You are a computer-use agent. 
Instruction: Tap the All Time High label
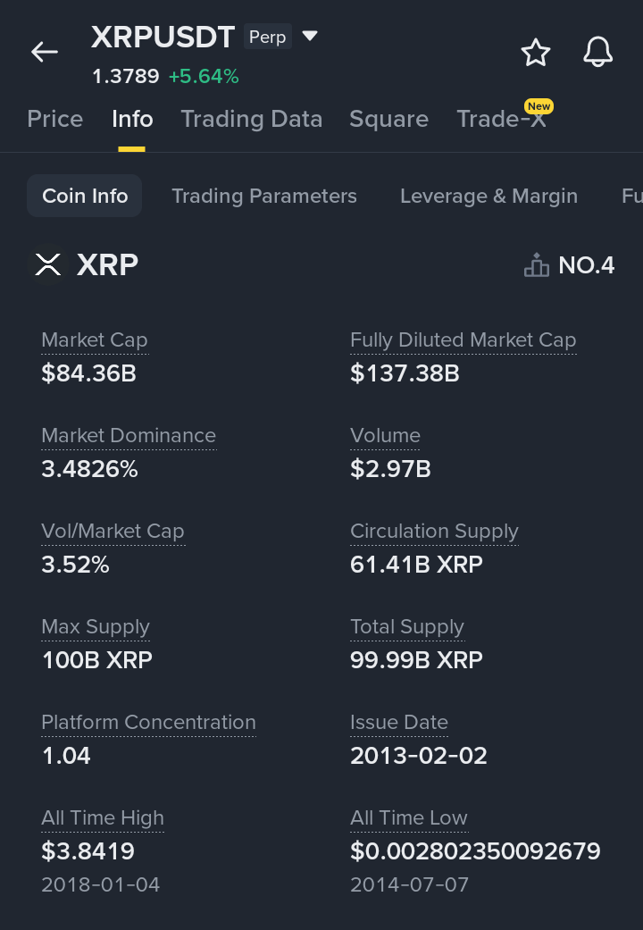pyautogui.click(x=103, y=818)
